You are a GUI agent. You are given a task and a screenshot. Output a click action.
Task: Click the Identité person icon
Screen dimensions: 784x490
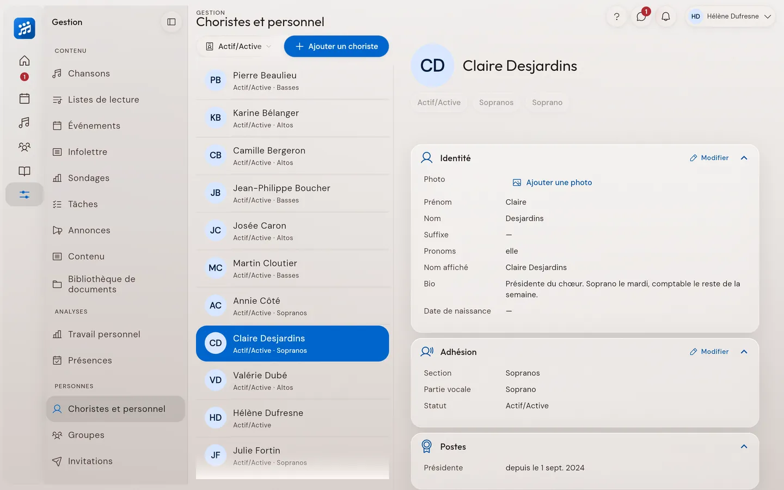427,158
